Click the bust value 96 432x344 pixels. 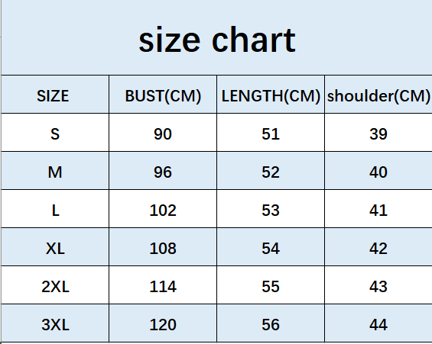(163, 171)
